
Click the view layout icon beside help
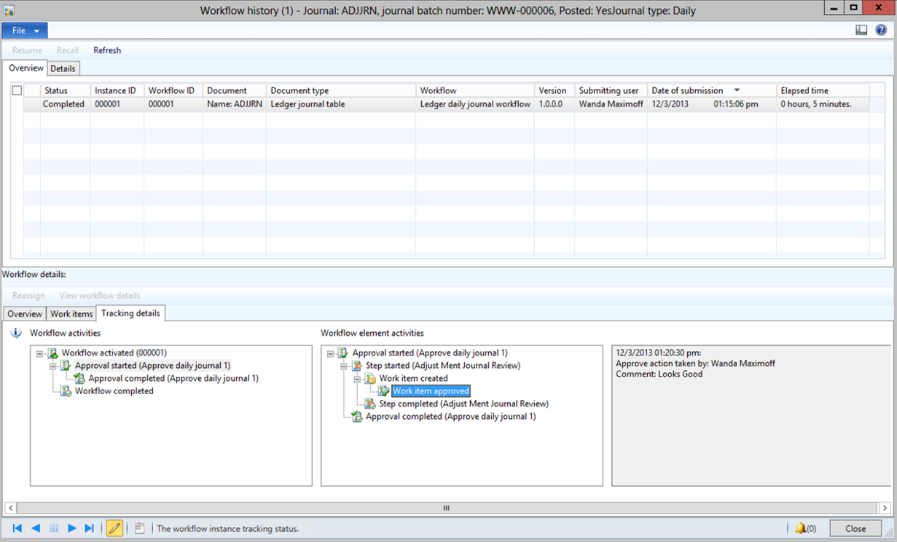(x=861, y=31)
